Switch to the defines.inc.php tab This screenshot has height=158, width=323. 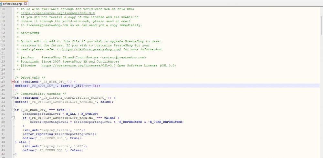[x=12, y=4]
